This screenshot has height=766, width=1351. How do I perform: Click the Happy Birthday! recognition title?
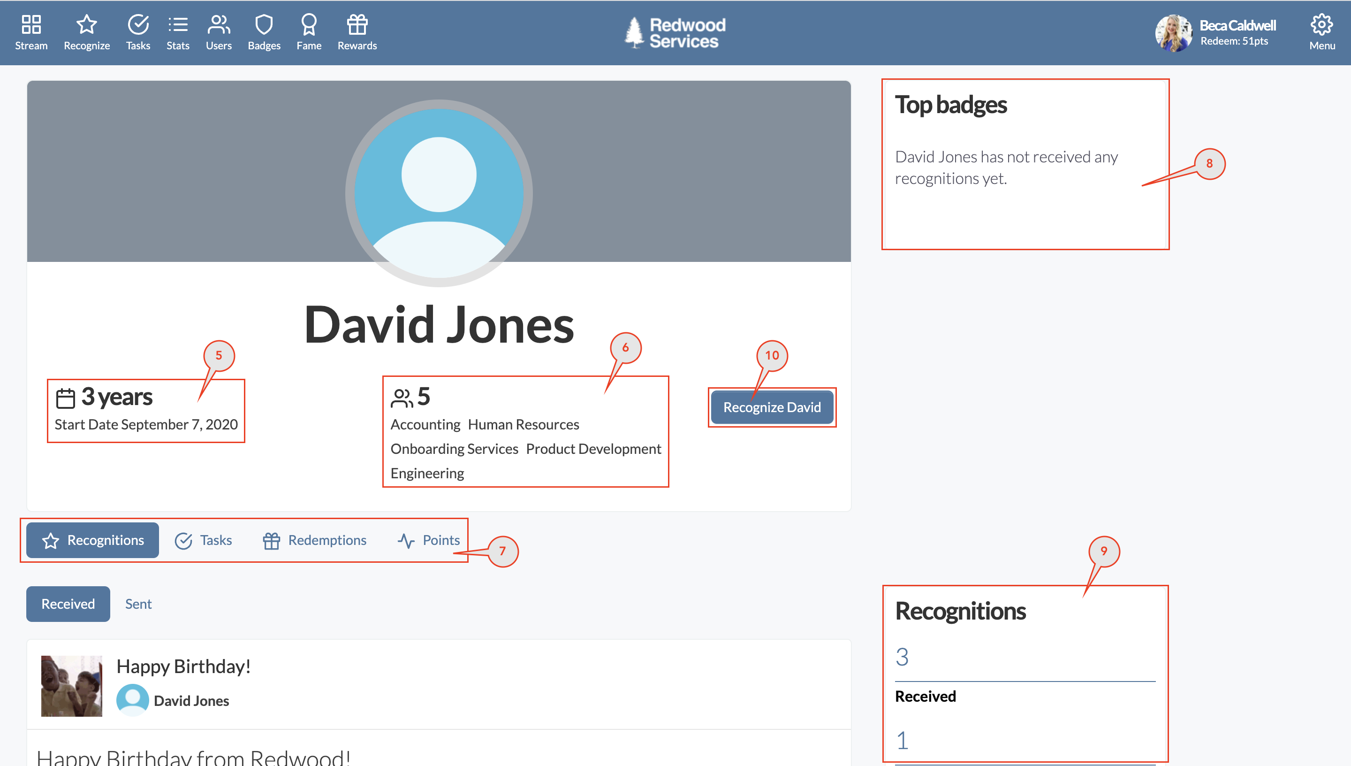(183, 666)
